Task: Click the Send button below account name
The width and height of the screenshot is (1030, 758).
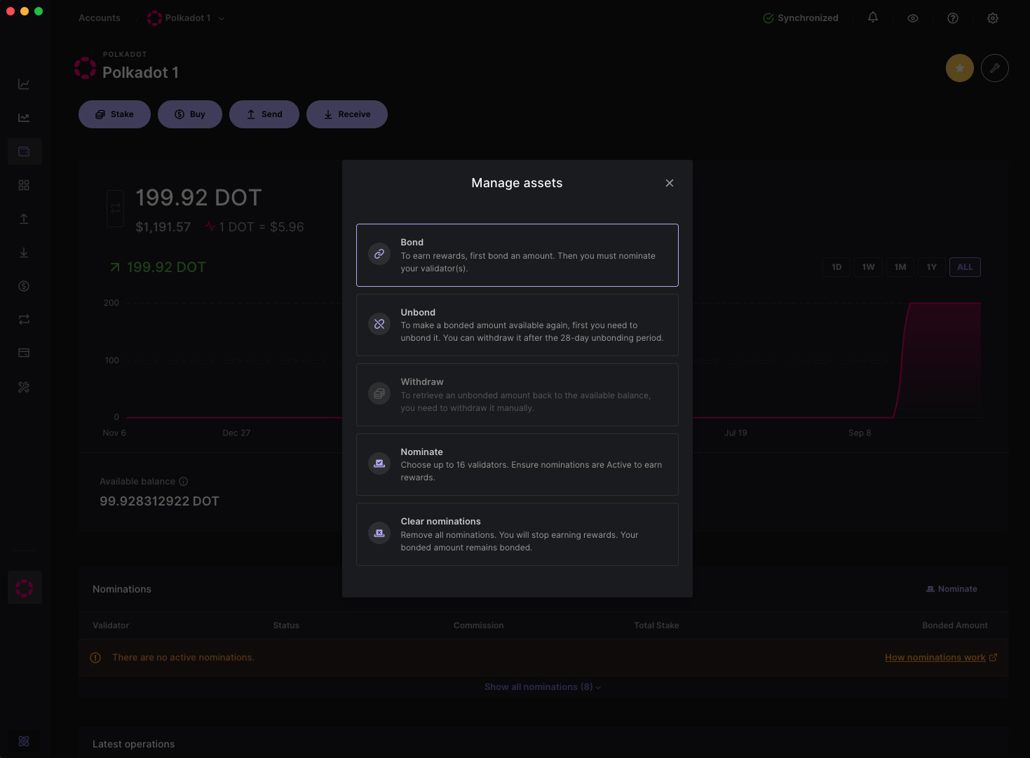Action: 264,114
